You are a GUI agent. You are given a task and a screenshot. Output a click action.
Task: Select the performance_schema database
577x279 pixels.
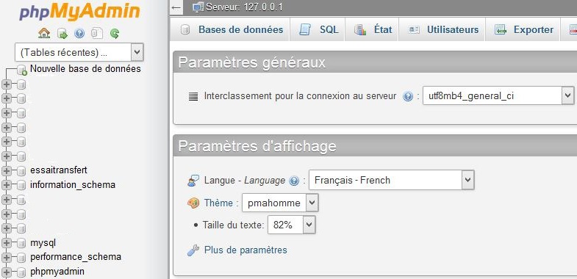76,256
